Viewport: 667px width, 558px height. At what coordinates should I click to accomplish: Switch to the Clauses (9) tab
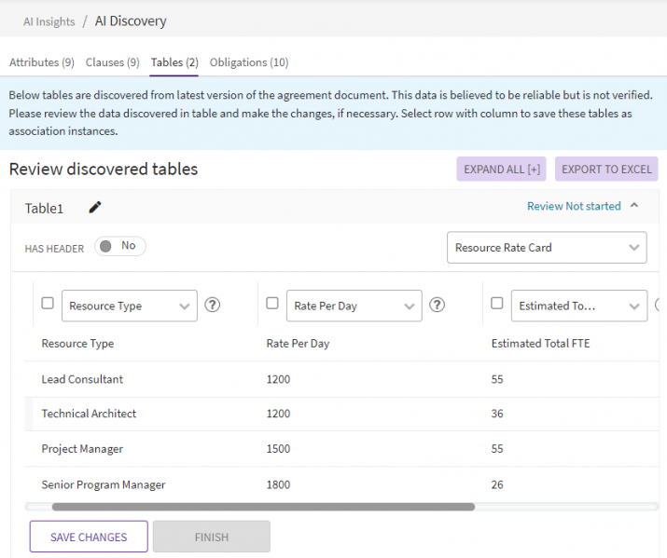112,62
